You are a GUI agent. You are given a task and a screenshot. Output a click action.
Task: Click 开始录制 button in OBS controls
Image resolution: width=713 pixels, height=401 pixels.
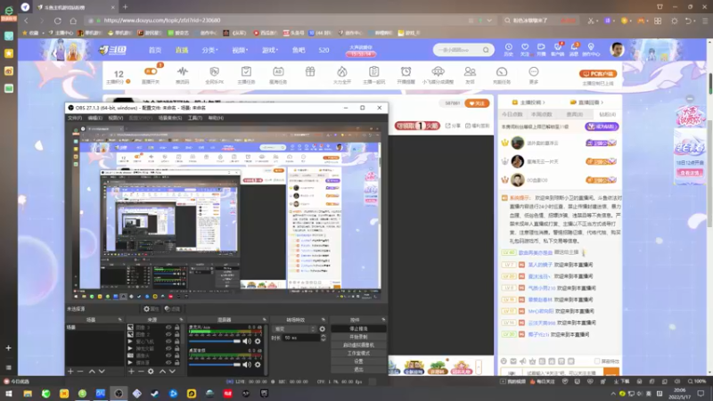point(358,337)
